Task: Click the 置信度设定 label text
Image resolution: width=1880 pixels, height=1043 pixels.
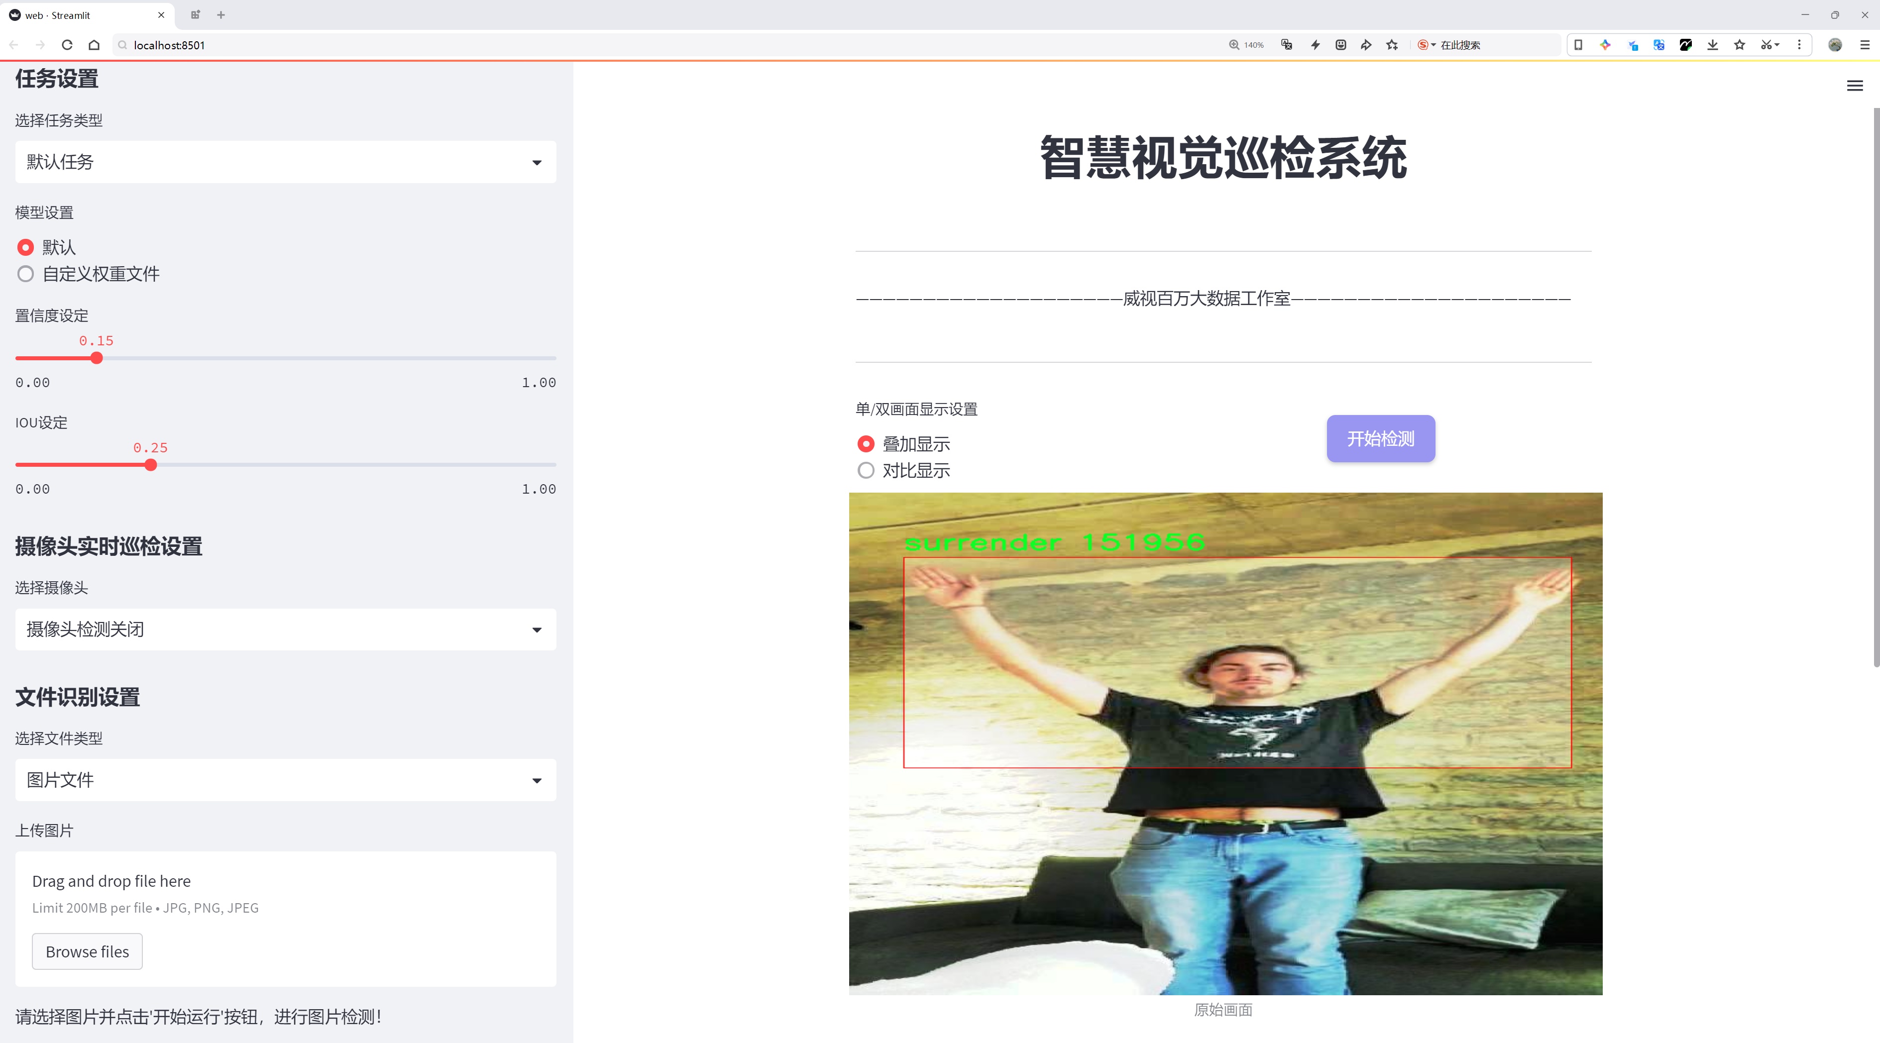Action: point(52,316)
